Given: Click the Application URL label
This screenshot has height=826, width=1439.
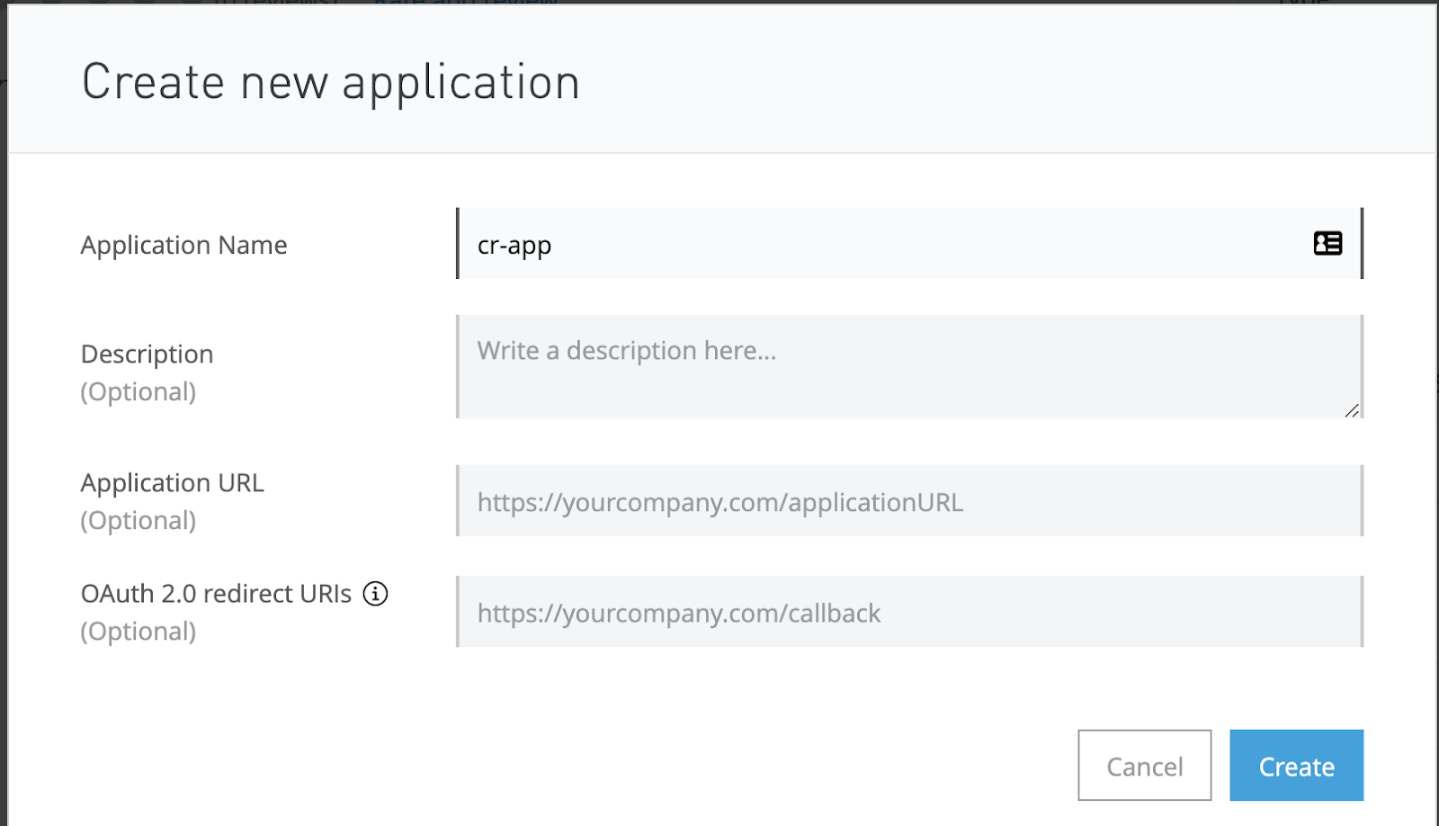Looking at the screenshot, I should pos(172,482).
